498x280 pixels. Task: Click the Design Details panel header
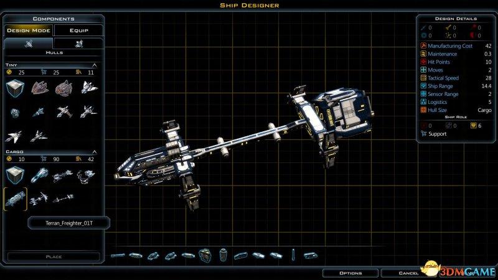[456, 19]
